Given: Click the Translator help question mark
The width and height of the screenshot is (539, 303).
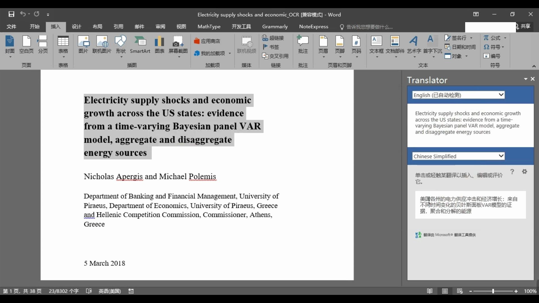Looking at the screenshot, I should tap(512, 171).
